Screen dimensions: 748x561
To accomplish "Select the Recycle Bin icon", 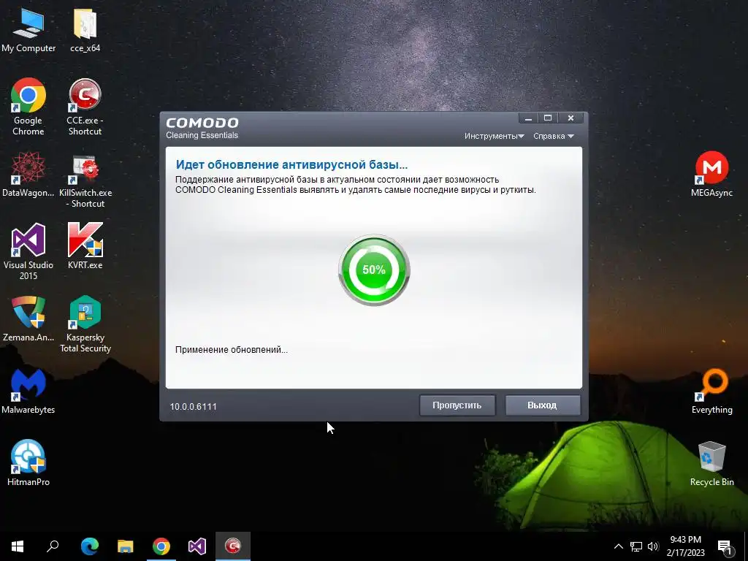I will 711,464.
